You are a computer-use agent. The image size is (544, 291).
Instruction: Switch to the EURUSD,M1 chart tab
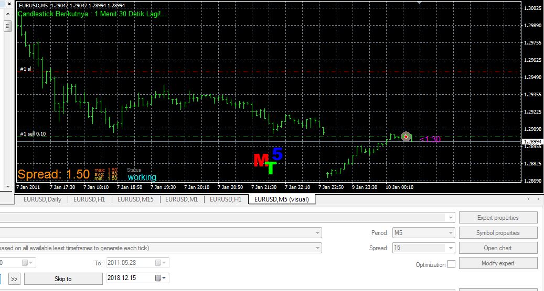coord(182,199)
